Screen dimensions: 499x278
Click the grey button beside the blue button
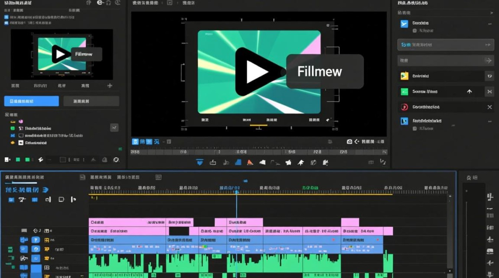tap(91, 101)
